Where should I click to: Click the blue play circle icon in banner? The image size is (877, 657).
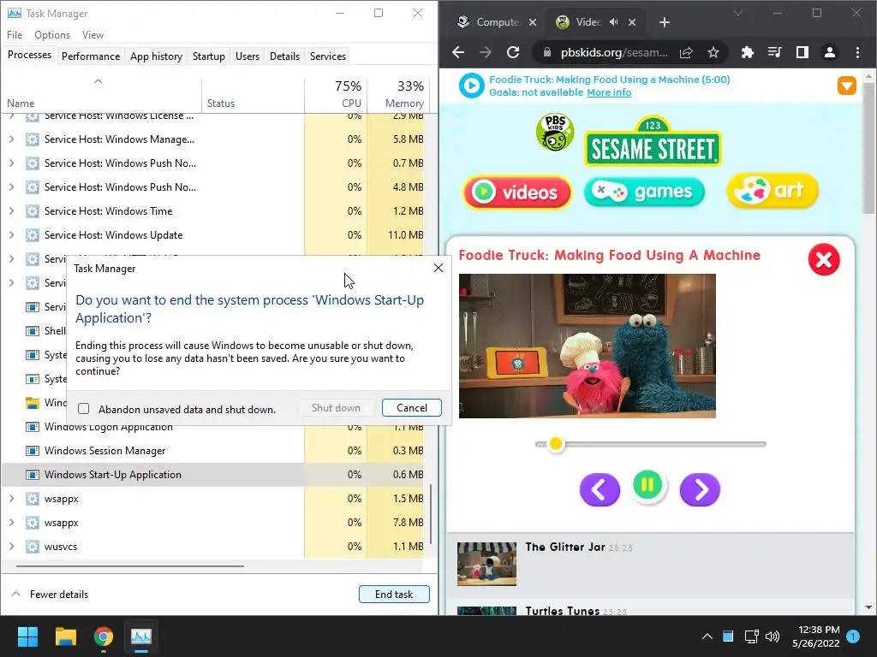(472, 86)
